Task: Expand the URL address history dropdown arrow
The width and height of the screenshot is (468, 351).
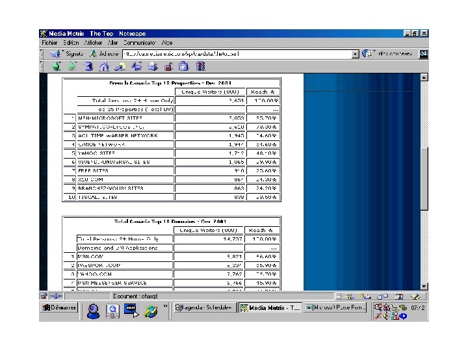Action: [355, 55]
